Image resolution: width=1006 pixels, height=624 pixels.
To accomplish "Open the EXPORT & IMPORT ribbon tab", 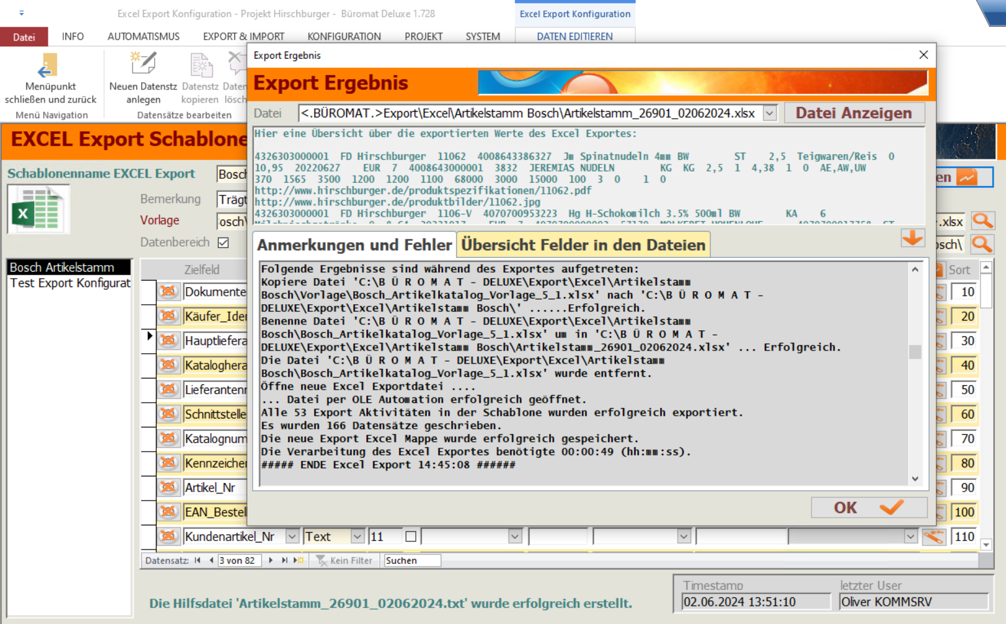I will [244, 37].
